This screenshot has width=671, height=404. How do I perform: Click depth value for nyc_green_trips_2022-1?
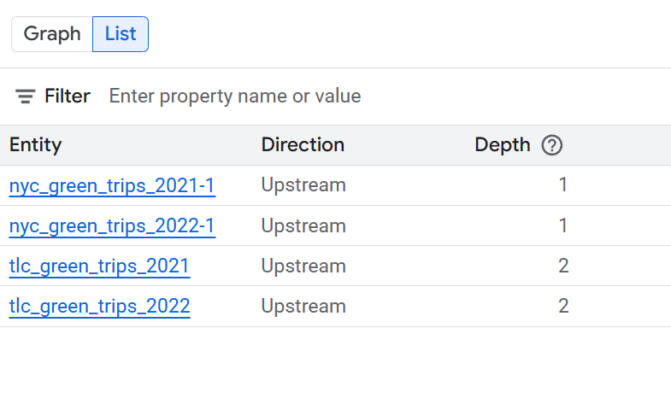tap(562, 226)
